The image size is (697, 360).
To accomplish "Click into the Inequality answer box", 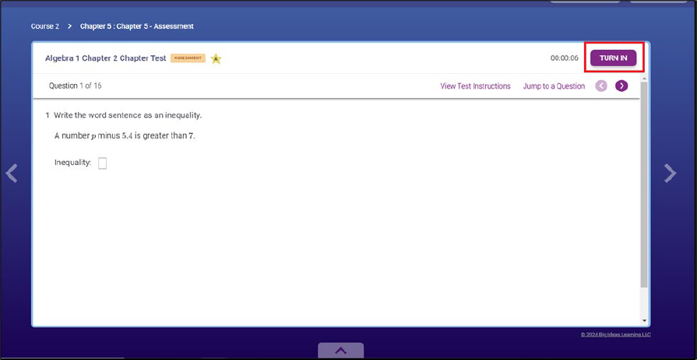I will tap(103, 163).
